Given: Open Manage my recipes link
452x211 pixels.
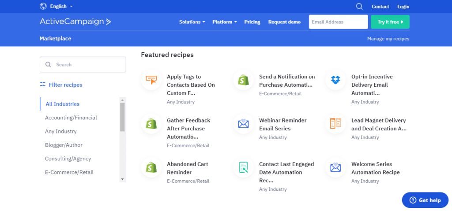Looking at the screenshot, I should point(388,39).
